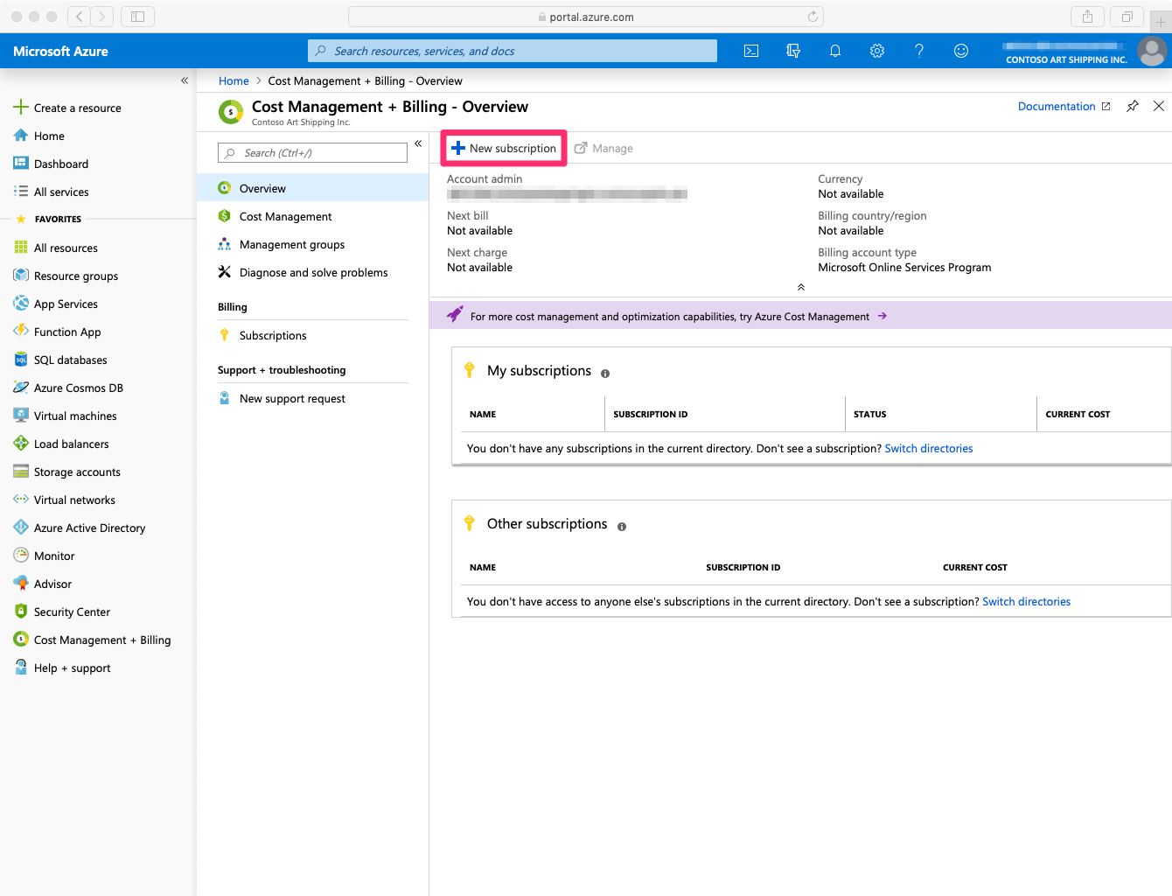Click the browser address bar
The height and width of the screenshot is (896, 1172).
[585, 17]
